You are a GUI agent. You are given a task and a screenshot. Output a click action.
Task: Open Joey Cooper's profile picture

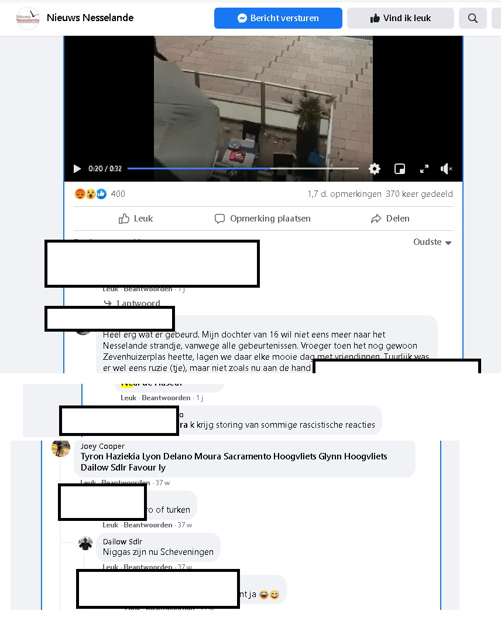pyautogui.click(x=61, y=448)
